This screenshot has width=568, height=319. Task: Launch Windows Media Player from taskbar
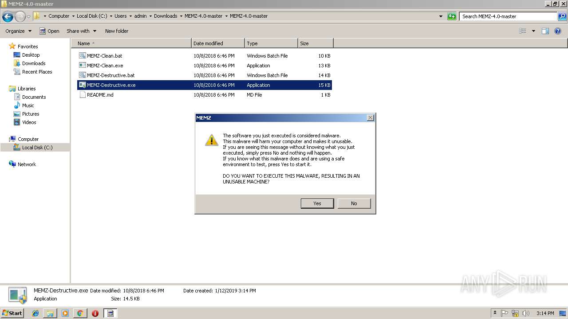click(x=65, y=313)
